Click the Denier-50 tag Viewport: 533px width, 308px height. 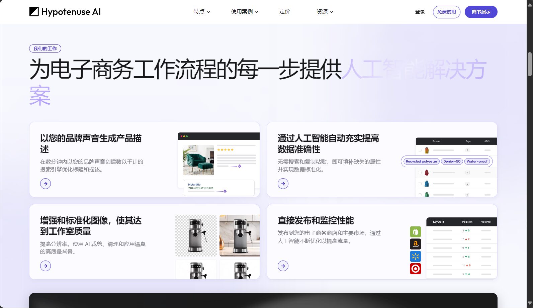click(452, 161)
